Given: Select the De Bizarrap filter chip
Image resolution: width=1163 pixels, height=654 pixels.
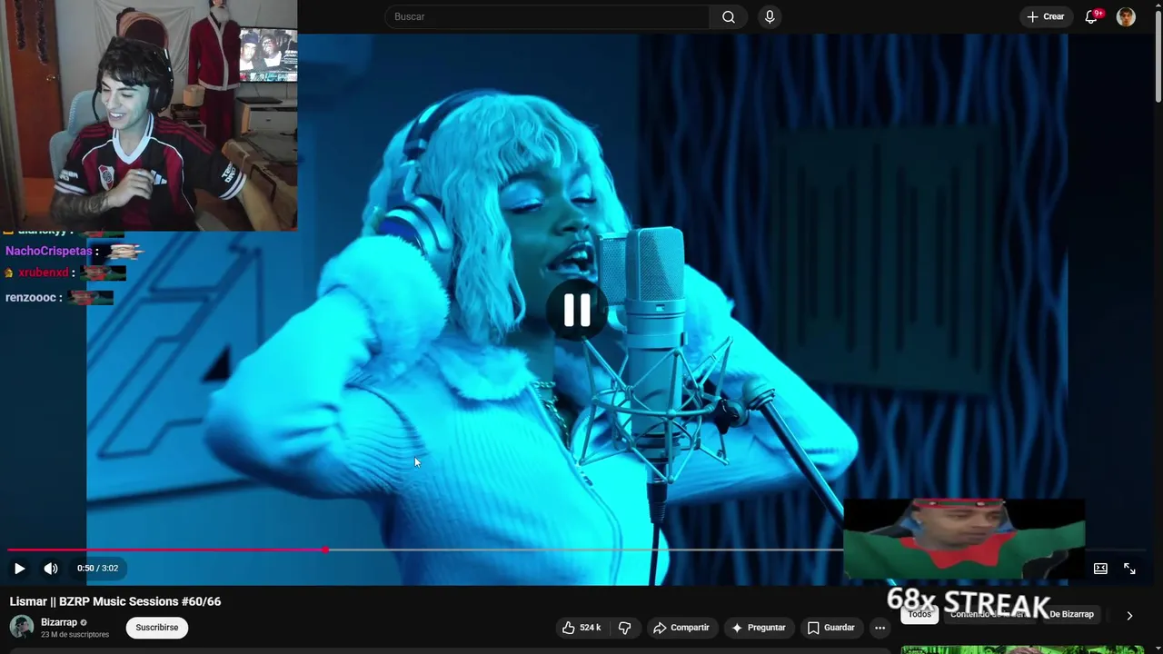Looking at the screenshot, I should point(1071,615).
